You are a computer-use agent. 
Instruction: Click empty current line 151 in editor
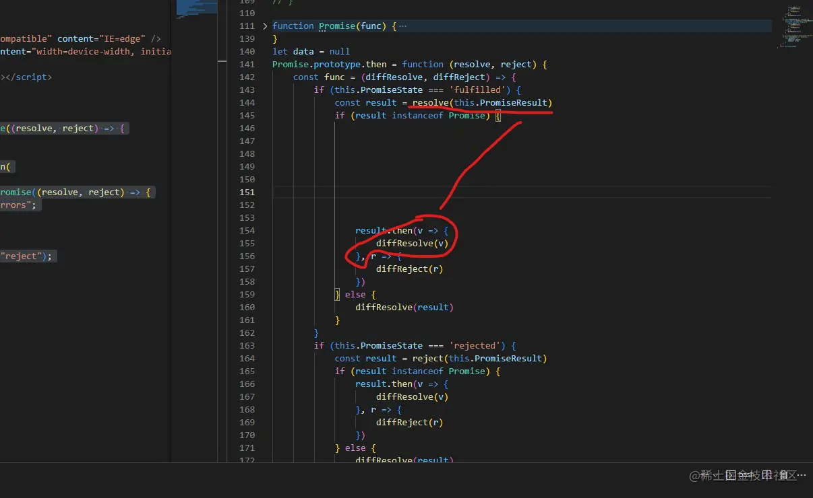[x=522, y=192]
